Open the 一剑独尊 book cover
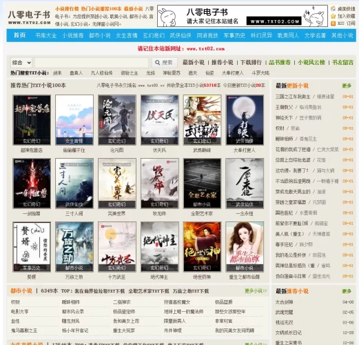Image resolution: width=359 pixels, height=345 pixels. [32, 184]
